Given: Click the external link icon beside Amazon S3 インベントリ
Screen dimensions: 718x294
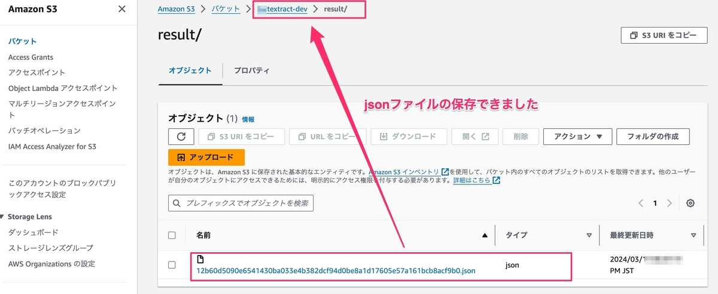Looking at the screenshot, I should pos(445,172).
